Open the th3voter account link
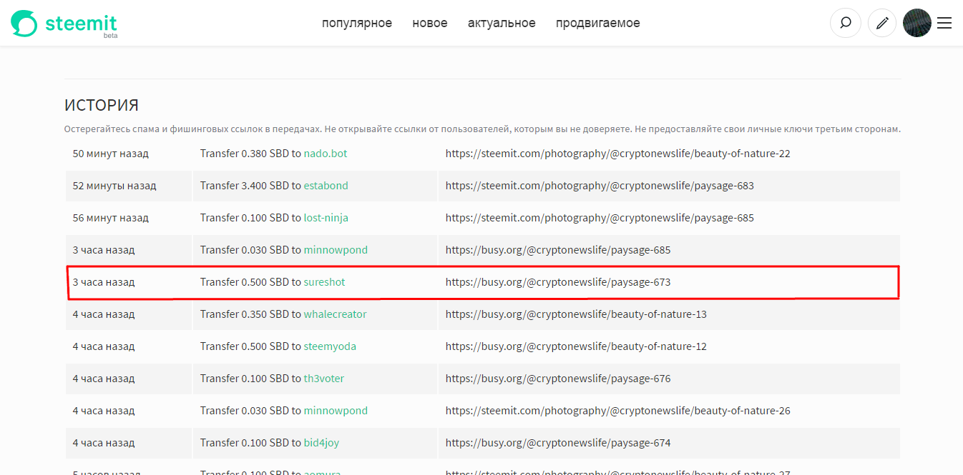The height and width of the screenshot is (475, 963). 324,379
